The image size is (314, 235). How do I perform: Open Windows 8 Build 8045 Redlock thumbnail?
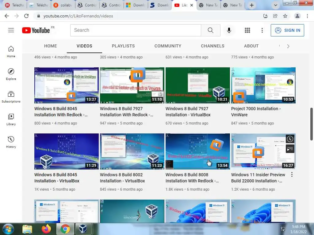coord(67,85)
